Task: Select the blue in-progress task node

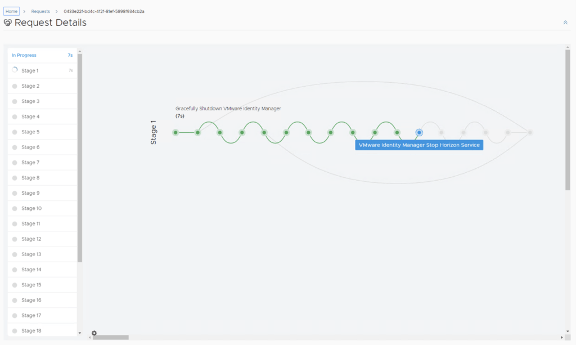Action: (x=419, y=132)
